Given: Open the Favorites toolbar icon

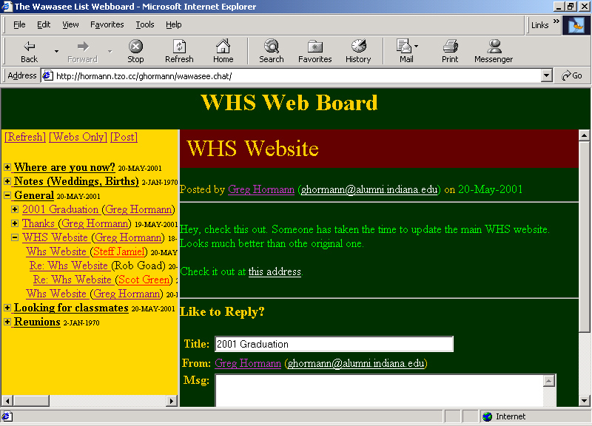Looking at the screenshot, I should [x=314, y=50].
